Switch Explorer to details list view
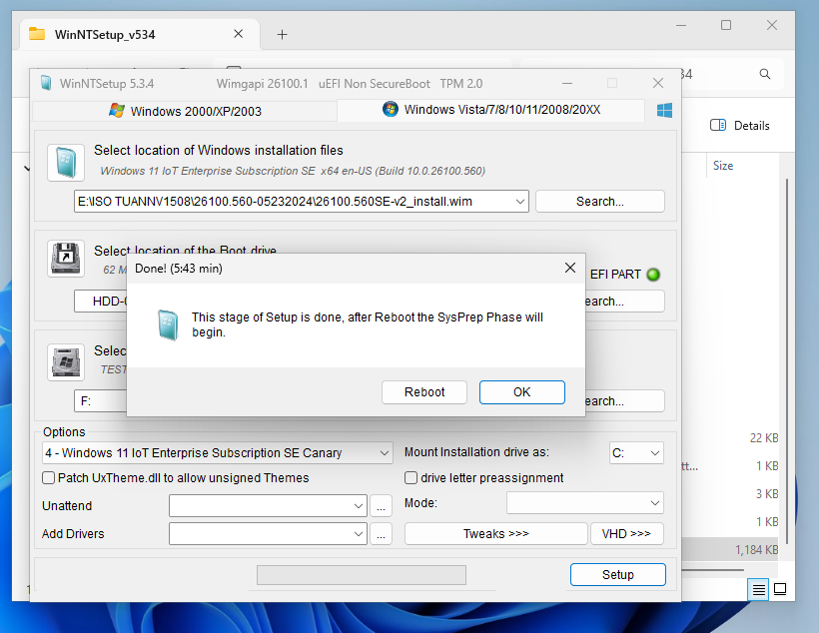 point(758,590)
